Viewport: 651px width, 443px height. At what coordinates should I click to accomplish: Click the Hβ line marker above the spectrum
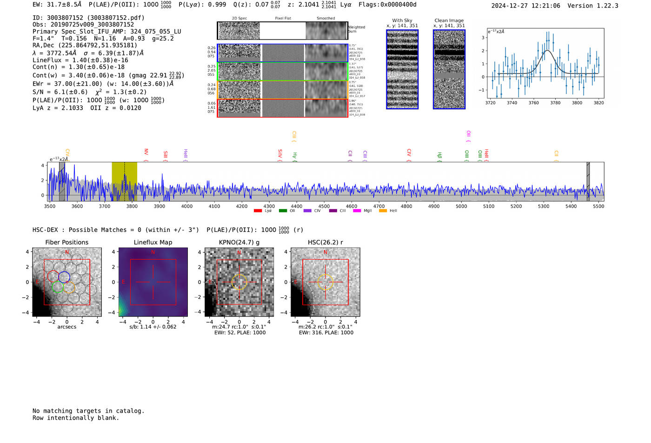click(440, 157)
